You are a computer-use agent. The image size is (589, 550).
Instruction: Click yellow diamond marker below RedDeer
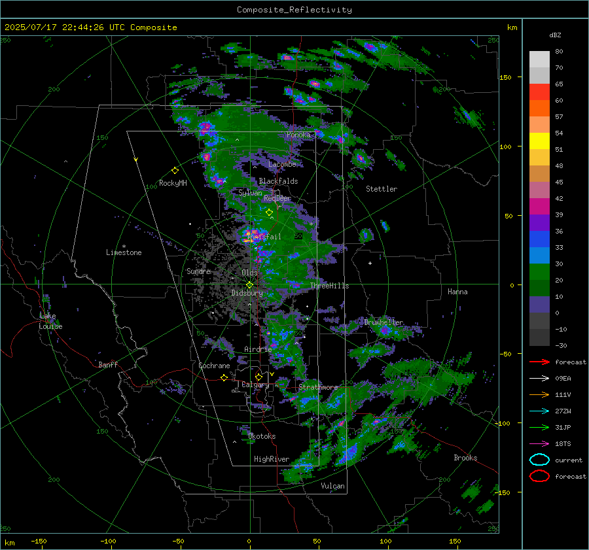tap(269, 213)
